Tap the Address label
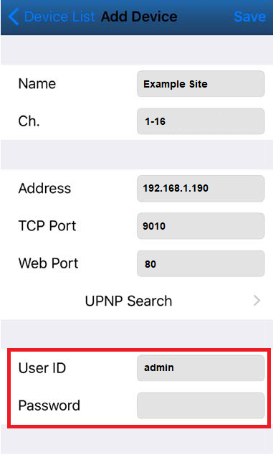 pyautogui.click(x=44, y=188)
